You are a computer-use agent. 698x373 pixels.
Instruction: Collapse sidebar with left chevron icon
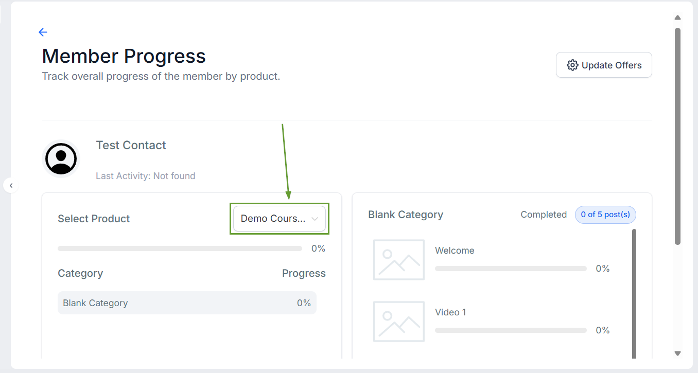pos(11,185)
